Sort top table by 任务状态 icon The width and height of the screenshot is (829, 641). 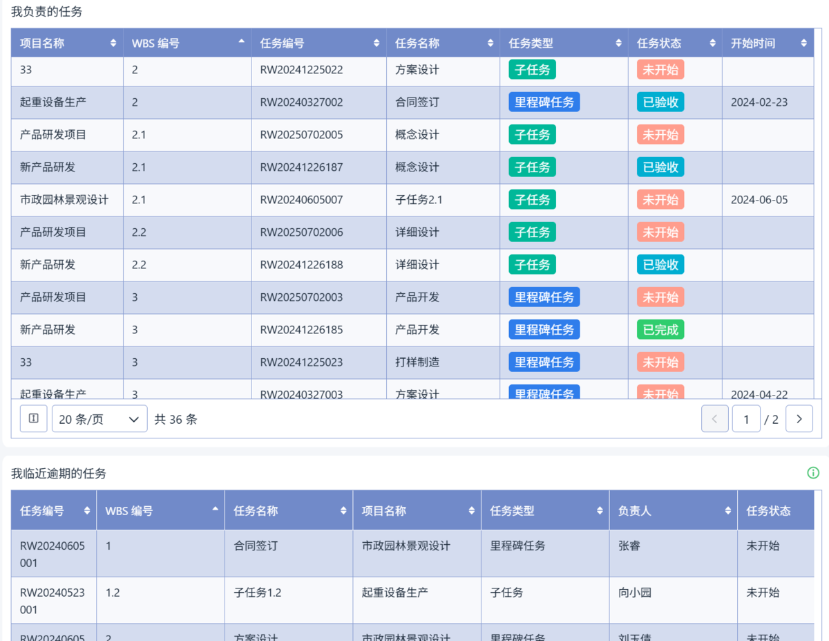(x=712, y=43)
